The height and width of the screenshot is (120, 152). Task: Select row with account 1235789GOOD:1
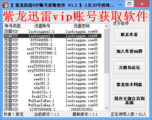point(53,109)
